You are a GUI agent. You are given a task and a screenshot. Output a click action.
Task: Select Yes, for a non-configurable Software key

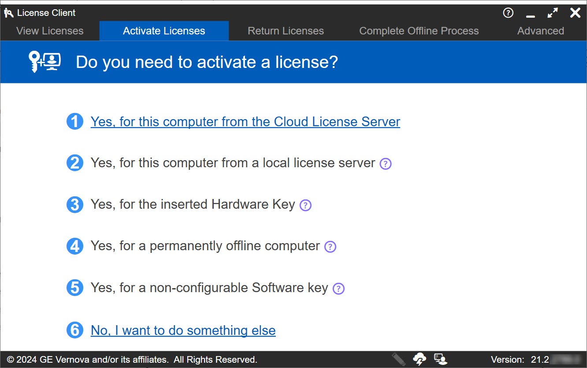pyautogui.click(x=209, y=288)
